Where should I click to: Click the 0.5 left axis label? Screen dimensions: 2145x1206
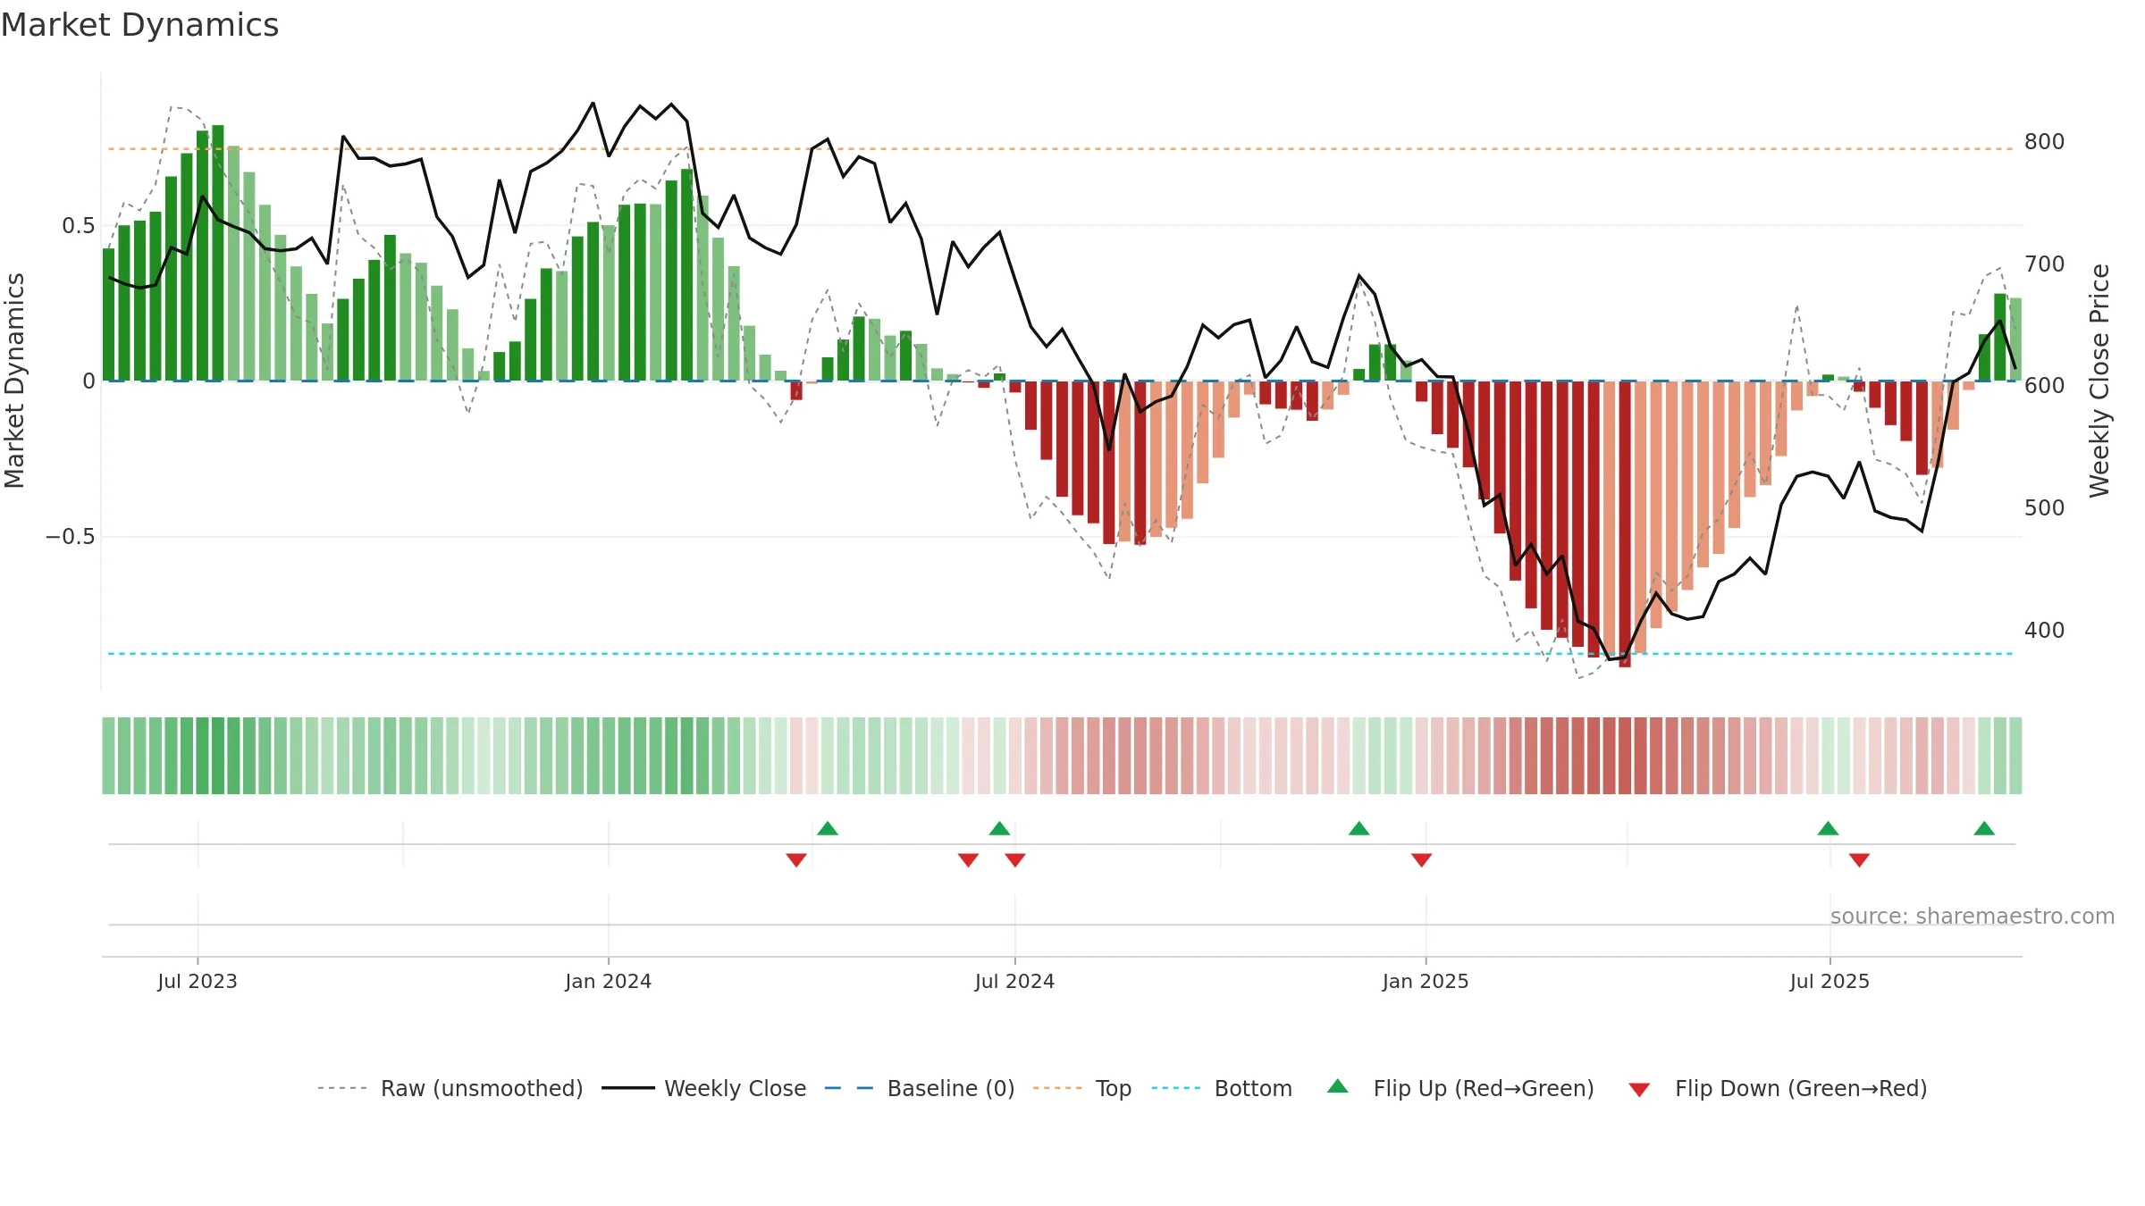[x=79, y=225]
